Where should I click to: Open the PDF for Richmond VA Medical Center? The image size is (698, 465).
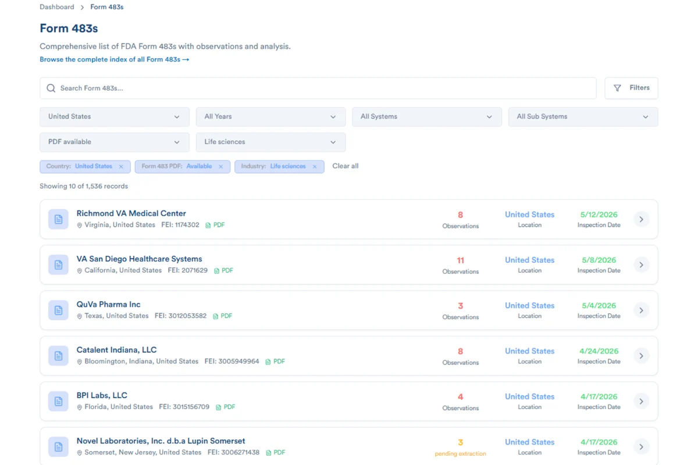215,225
